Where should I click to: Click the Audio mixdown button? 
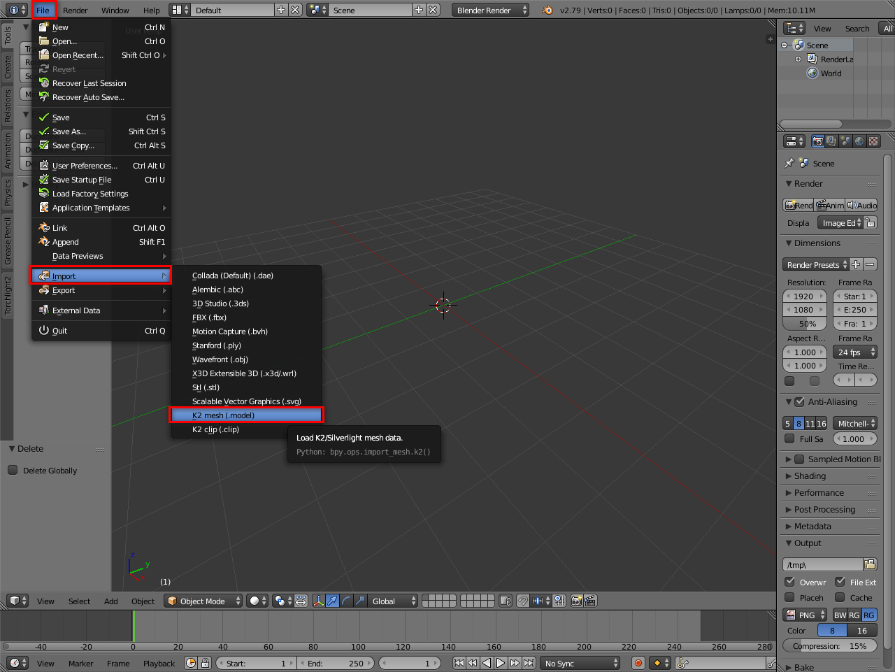[x=861, y=205]
